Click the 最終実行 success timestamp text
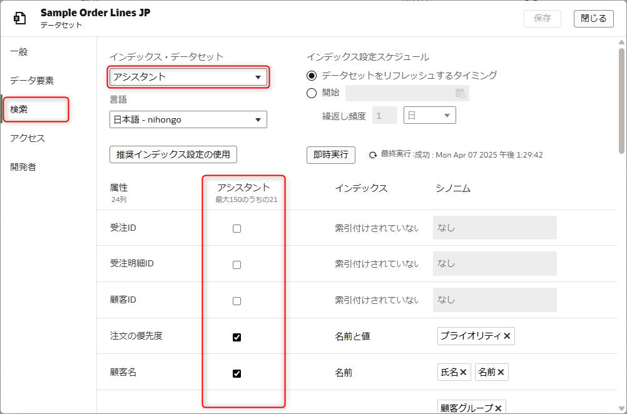This screenshot has height=414, width=627. (462, 154)
